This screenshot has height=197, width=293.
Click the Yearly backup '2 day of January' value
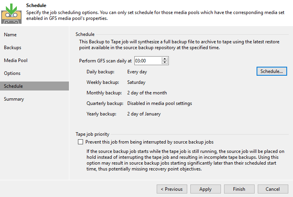144,114
